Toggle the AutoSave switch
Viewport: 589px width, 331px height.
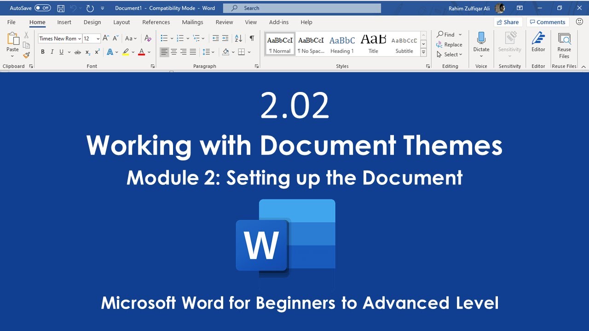point(43,8)
